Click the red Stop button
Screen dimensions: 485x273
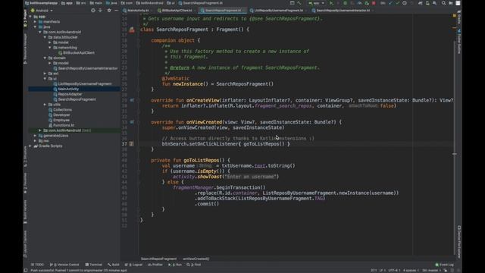coord(374,3)
